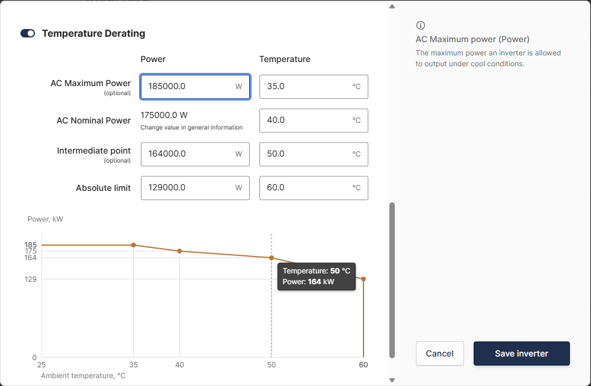
Task: Click the 'Temperature' column header
Action: [x=285, y=59]
